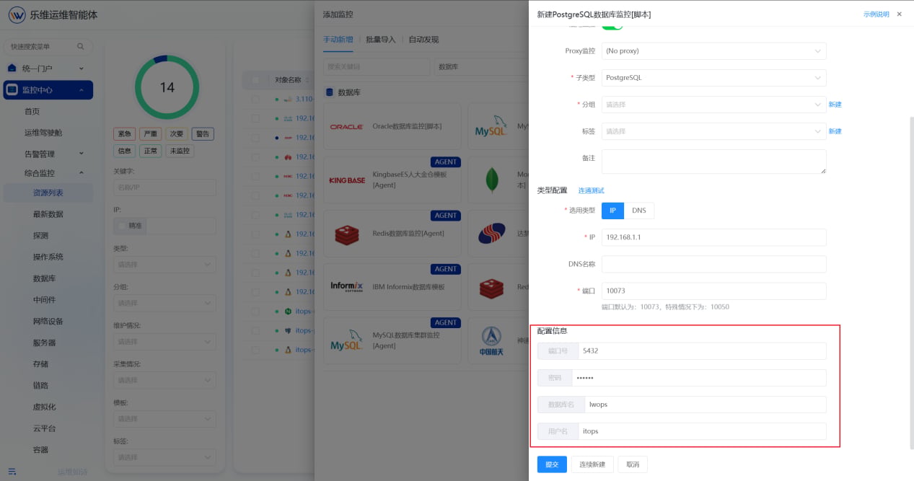This screenshot has width=914, height=481.
Task: Toggle the 严重 status filter
Action: click(x=151, y=134)
